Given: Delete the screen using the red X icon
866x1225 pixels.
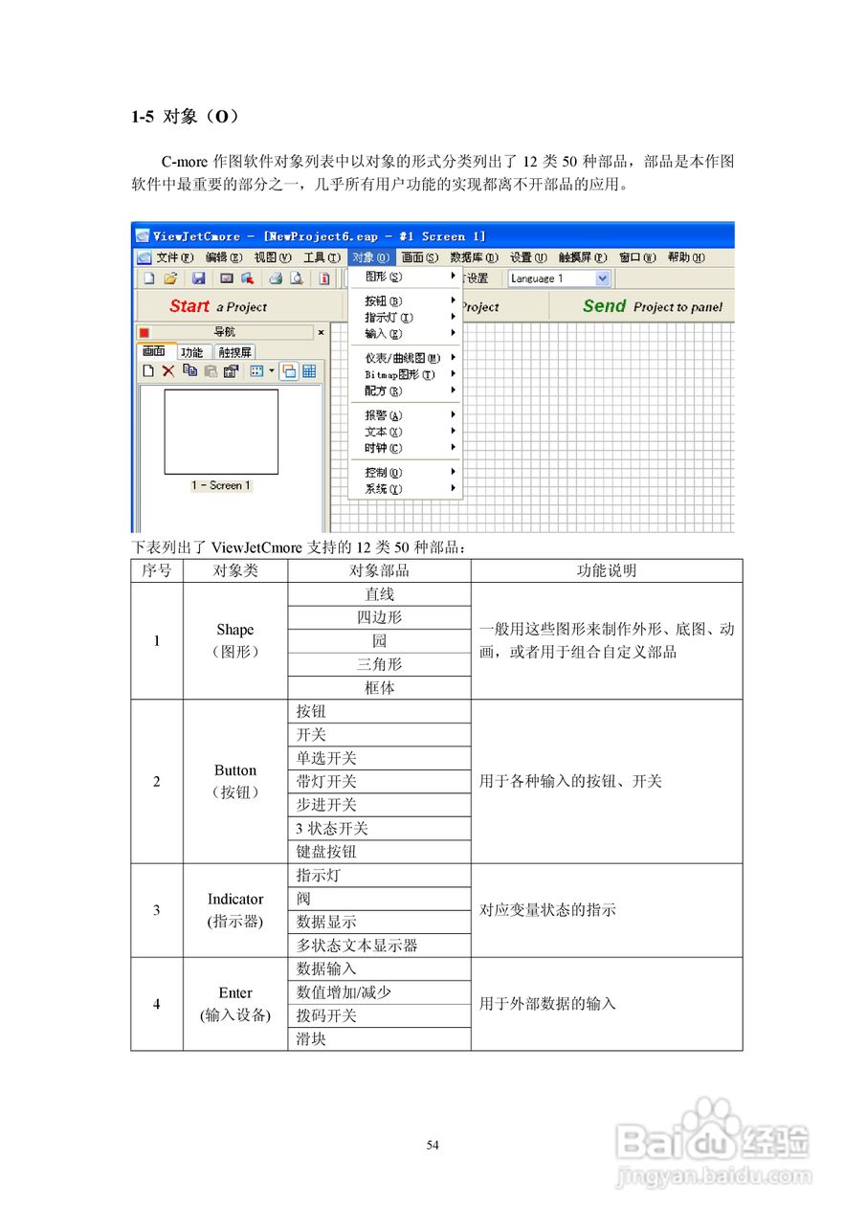Looking at the screenshot, I should (x=168, y=369).
